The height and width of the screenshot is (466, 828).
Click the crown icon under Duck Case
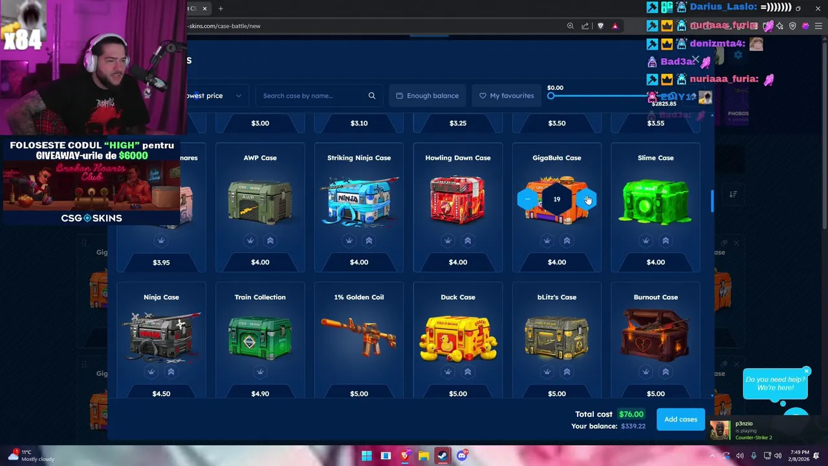point(448,372)
